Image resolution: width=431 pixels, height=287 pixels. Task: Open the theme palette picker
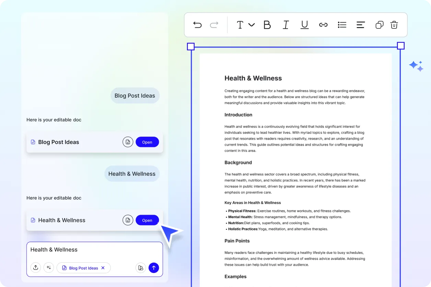pos(141,267)
